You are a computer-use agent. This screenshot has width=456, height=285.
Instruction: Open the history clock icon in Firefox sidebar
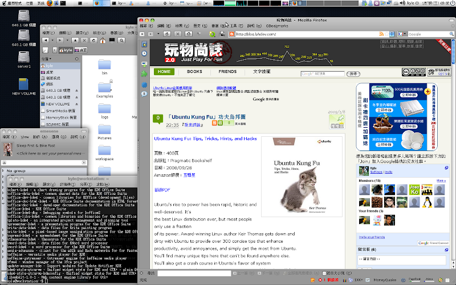pyautogui.click(x=144, y=52)
